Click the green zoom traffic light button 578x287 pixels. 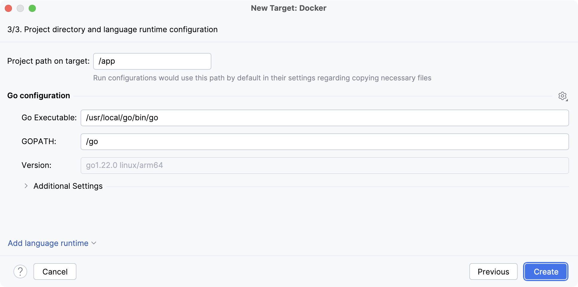pos(32,8)
